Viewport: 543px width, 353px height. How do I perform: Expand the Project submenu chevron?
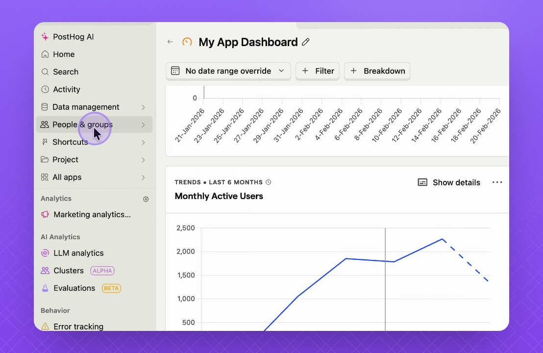[x=143, y=160]
